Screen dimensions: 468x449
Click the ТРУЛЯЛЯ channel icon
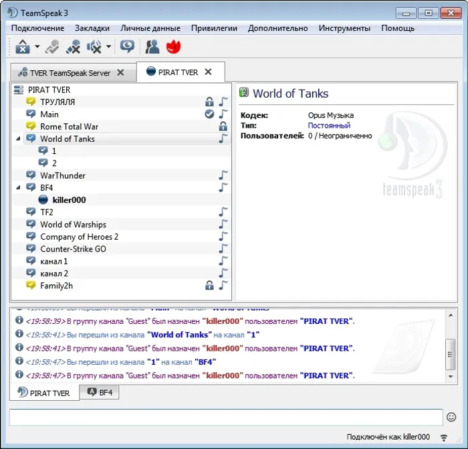31,102
